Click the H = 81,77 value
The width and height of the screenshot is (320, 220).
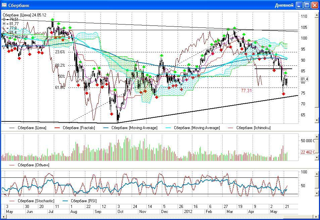tap(11, 24)
